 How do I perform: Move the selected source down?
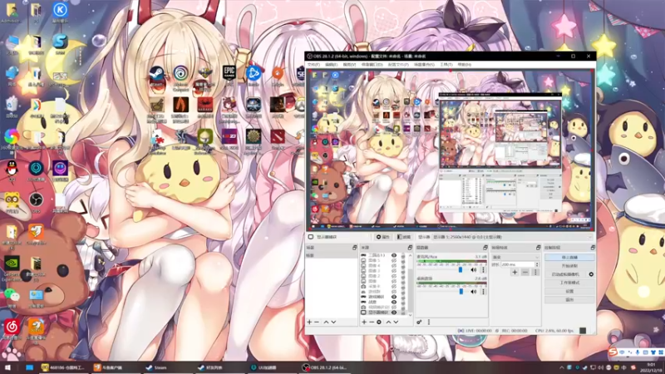pyautogui.click(x=396, y=322)
